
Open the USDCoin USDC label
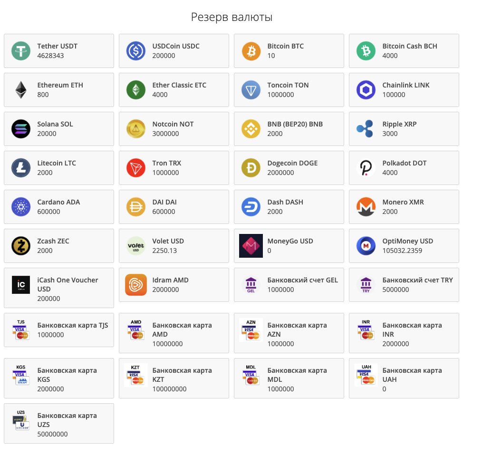tap(176, 46)
